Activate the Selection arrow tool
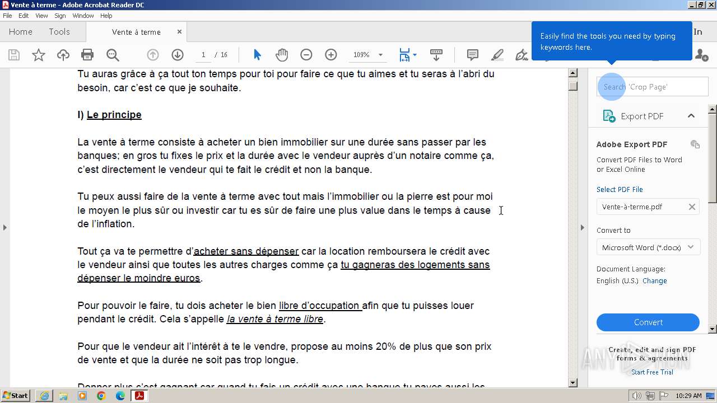Screen dimensions: 717x403 pyautogui.click(x=257, y=55)
